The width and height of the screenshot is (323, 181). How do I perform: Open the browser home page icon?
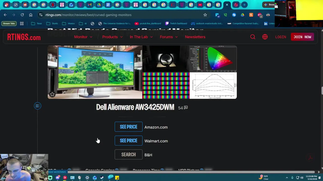31,15
